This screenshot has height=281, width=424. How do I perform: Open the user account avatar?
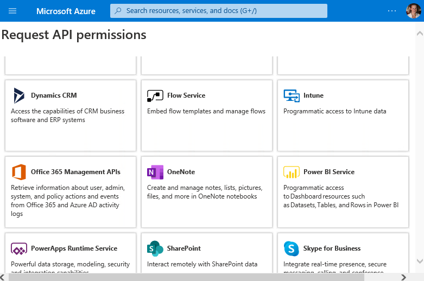[x=413, y=11]
